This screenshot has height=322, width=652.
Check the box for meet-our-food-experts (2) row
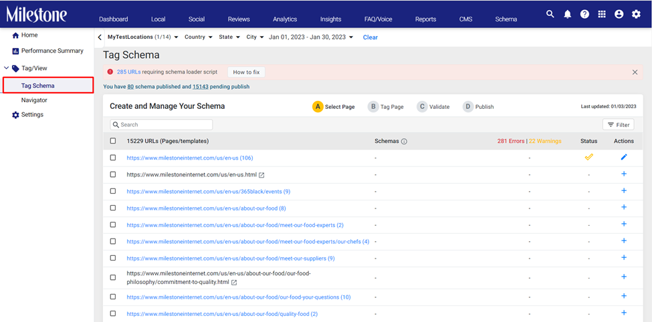pyautogui.click(x=113, y=224)
